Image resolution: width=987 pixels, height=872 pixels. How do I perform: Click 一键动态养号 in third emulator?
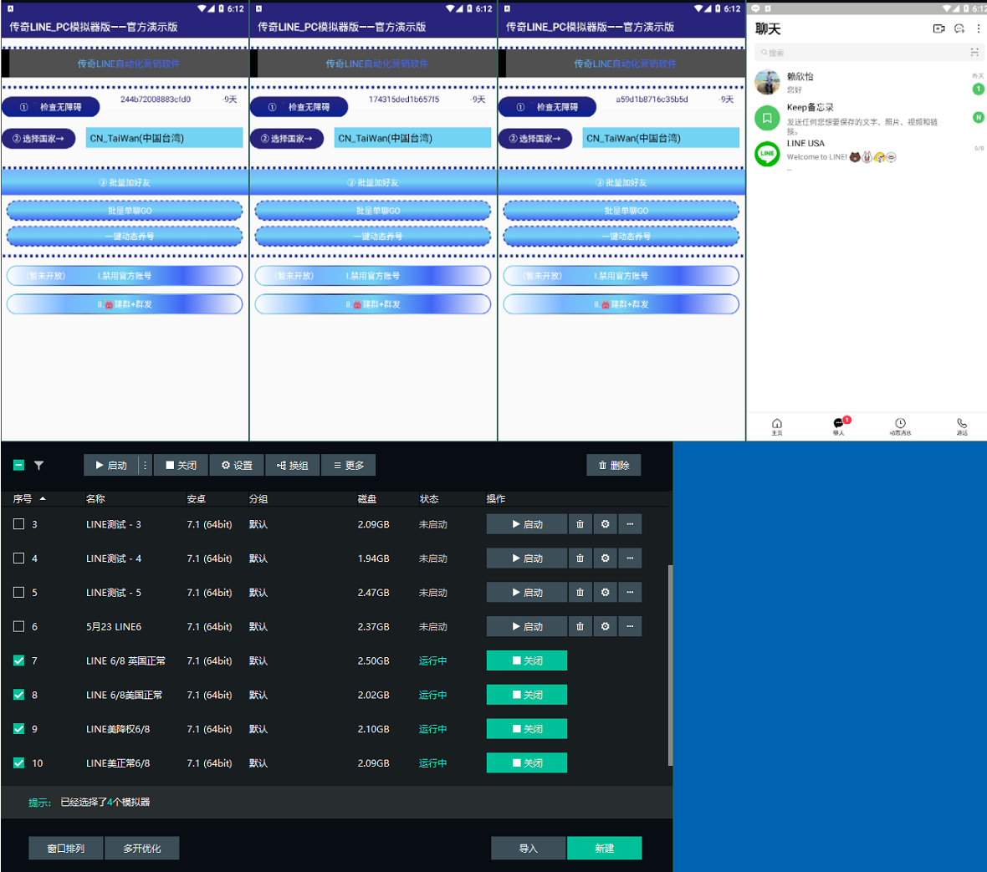pyautogui.click(x=621, y=236)
